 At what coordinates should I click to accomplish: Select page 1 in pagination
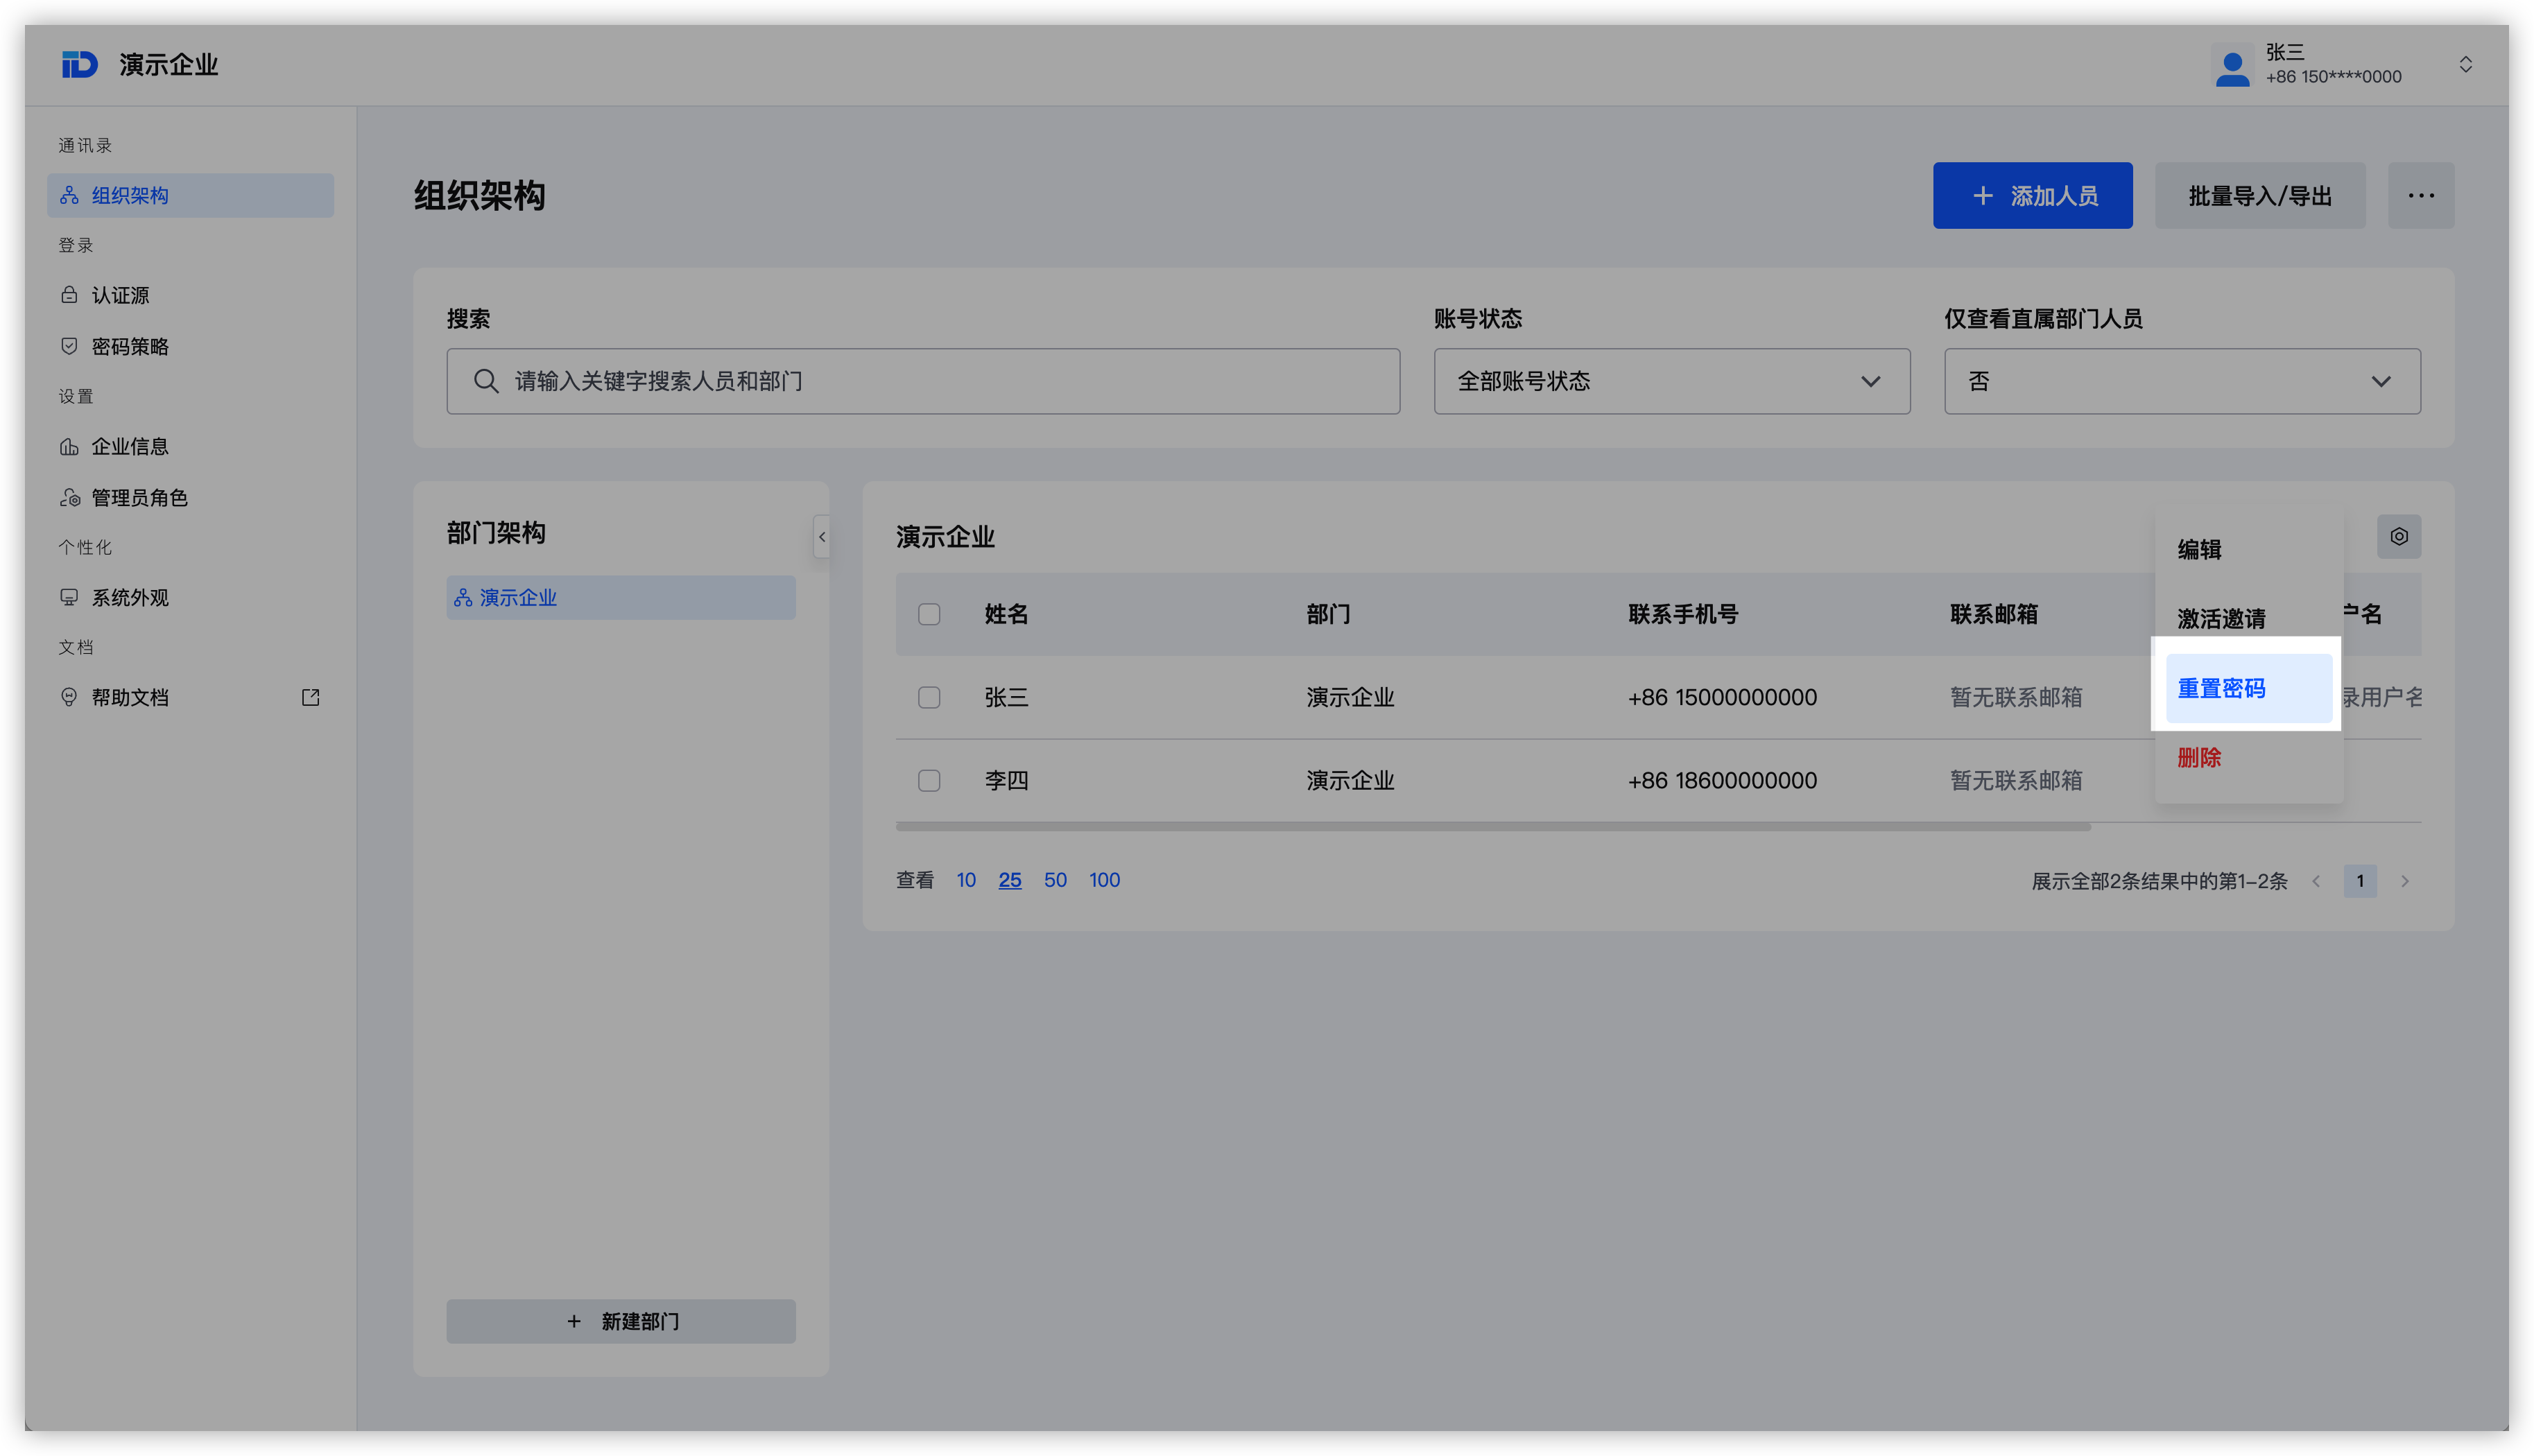pyautogui.click(x=2360, y=881)
